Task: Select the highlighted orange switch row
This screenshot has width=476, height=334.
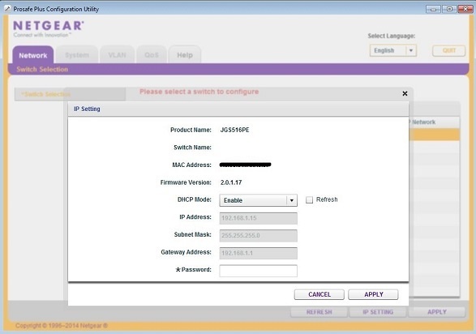Action: (435, 135)
